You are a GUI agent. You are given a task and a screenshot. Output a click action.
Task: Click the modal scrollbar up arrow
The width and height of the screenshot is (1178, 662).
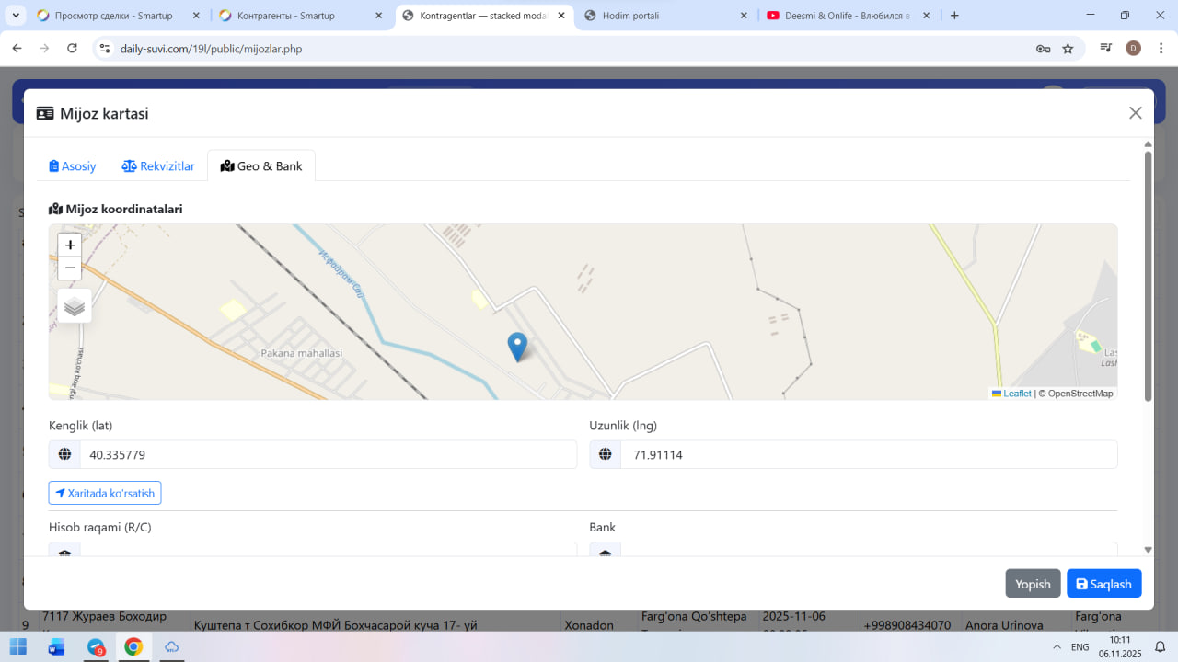(1148, 144)
